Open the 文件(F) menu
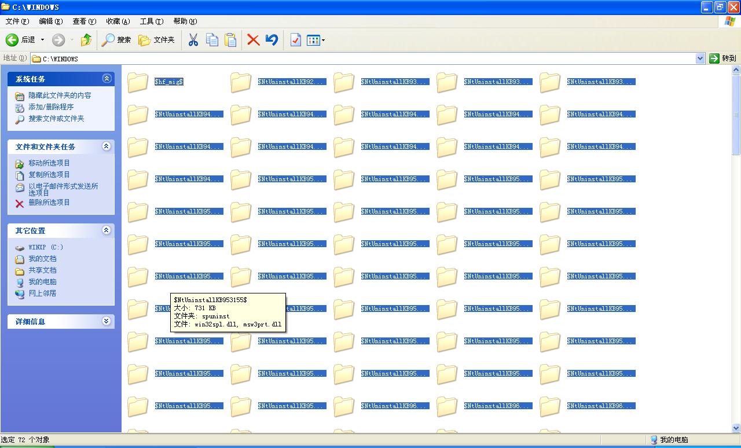 (x=17, y=21)
